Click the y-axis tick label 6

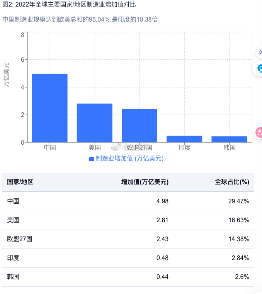(x=22, y=60)
